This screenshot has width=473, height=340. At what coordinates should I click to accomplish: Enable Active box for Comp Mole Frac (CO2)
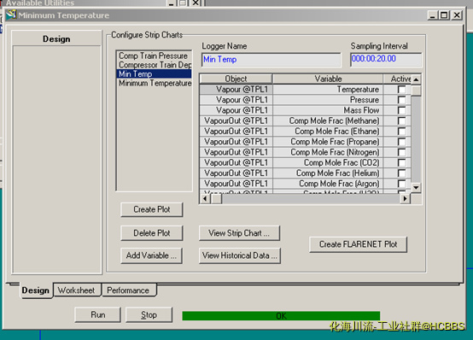click(x=401, y=163)
